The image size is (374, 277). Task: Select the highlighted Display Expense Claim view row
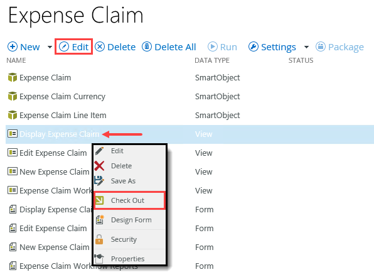[x=190, y=134]
